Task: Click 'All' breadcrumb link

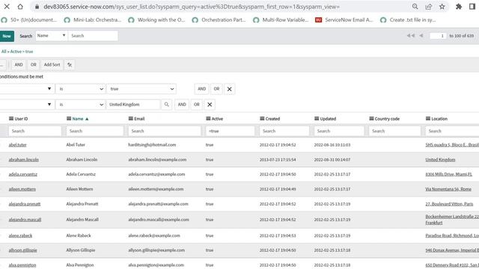Action: [3, 52]
